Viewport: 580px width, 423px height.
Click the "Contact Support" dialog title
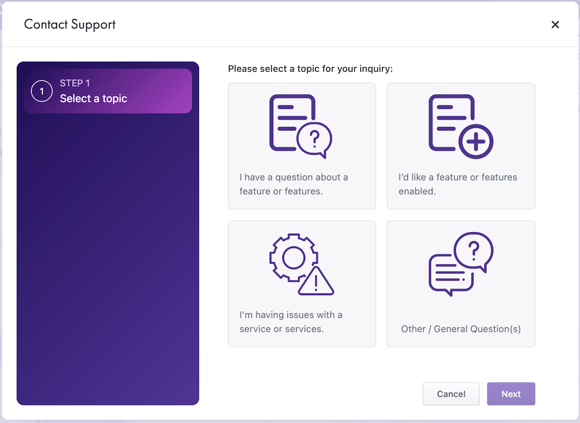[70, 24]
